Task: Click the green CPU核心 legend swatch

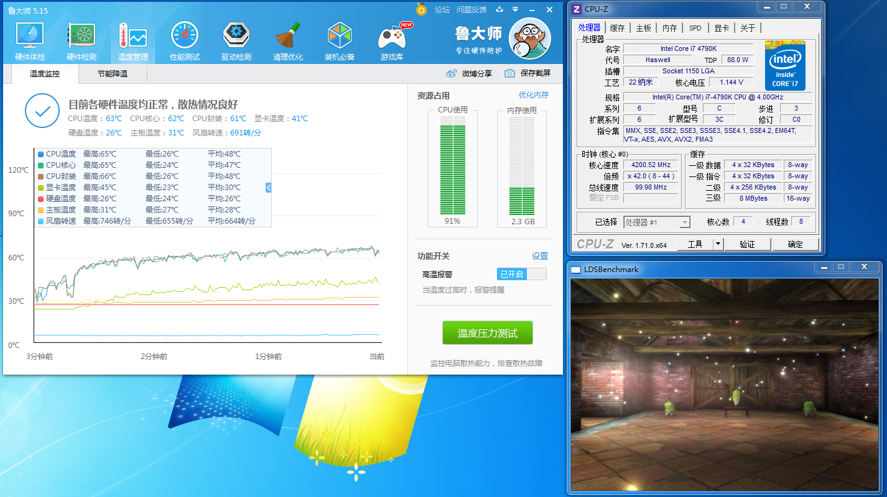Action: [x=40, y=165]
